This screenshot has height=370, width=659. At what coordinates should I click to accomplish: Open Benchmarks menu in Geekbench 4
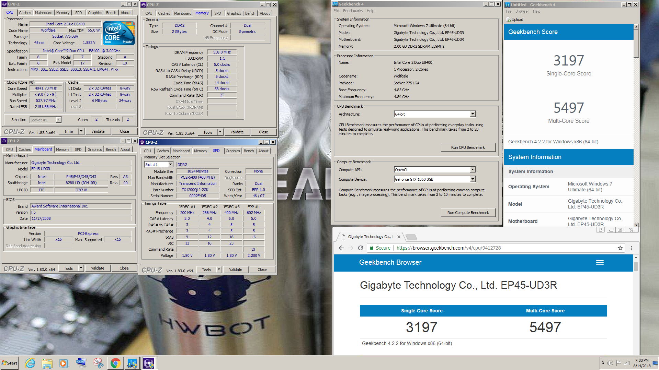[353, 11]
